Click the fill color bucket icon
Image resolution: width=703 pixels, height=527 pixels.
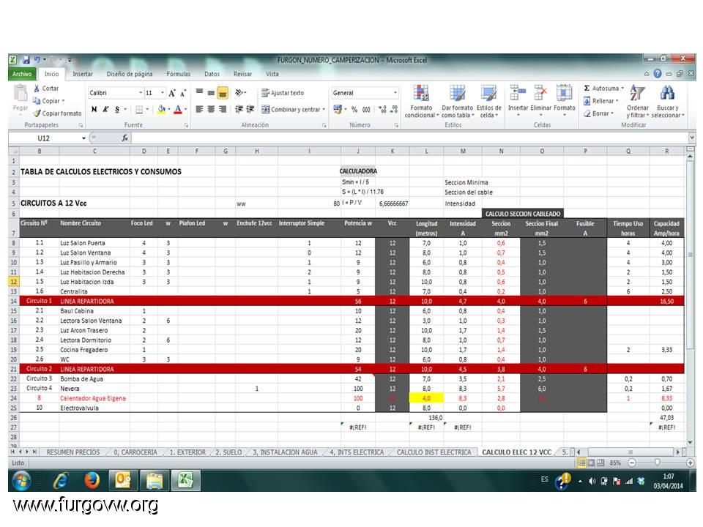coord(161,109)
